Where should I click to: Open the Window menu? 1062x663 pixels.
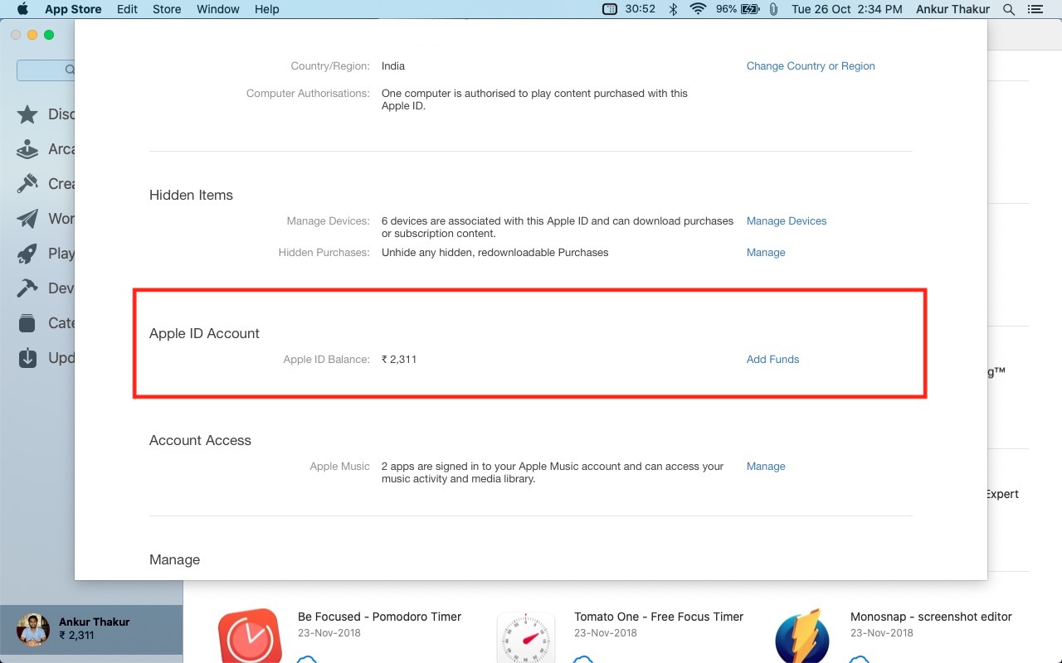pos(218,9)
